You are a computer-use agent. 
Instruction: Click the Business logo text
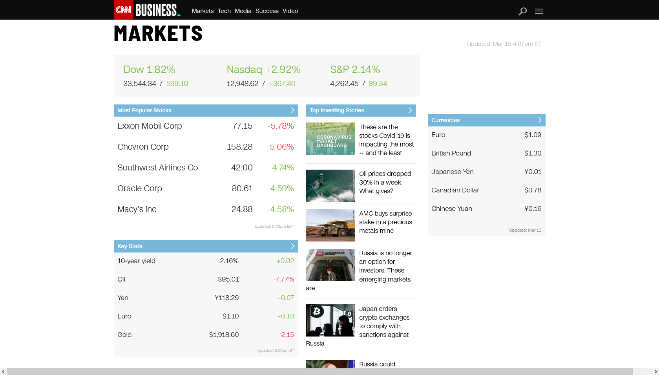click(x=157, y=10)
